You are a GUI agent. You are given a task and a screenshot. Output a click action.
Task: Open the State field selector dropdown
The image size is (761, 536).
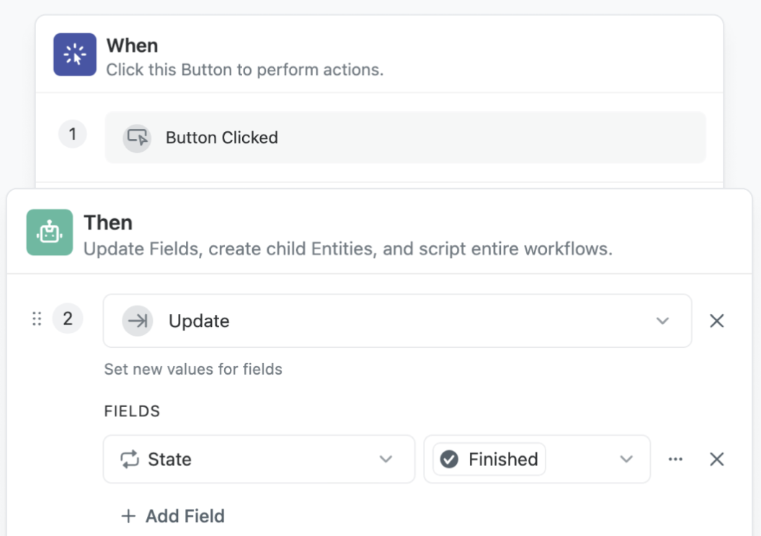pos(259,459)
